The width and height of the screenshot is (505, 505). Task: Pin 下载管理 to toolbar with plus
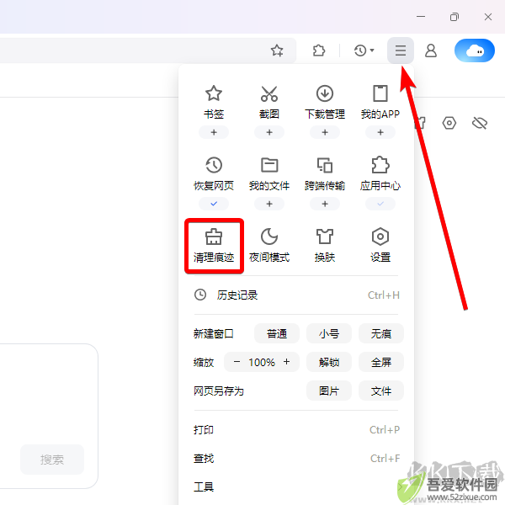pyautogui.click(x=325, y=132)
